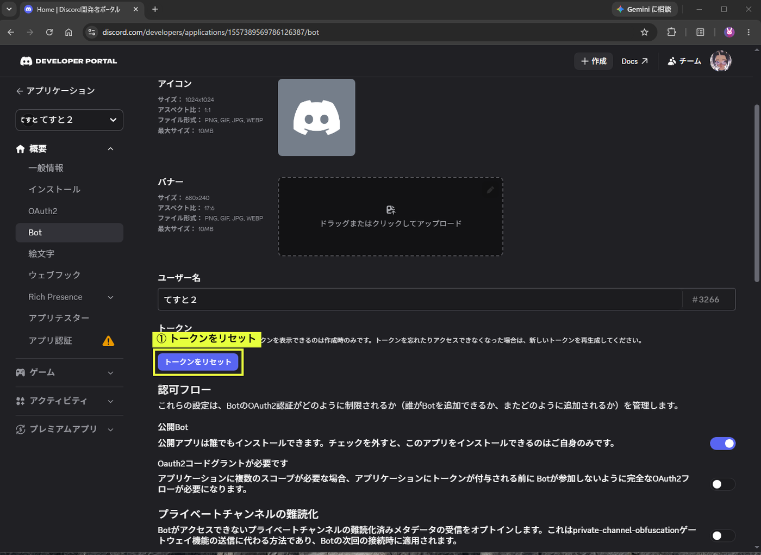
Task: Open the Docs link
Action: (x=634, y=61)
